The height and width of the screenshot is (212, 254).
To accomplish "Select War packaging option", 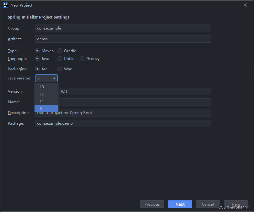I will pos(64,69).
